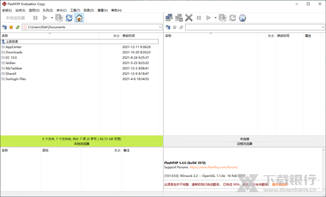Open the Connect icon in remote toolbar
Image resolution: width=326 pixels, height=197 pixels.
coord(169,18)
